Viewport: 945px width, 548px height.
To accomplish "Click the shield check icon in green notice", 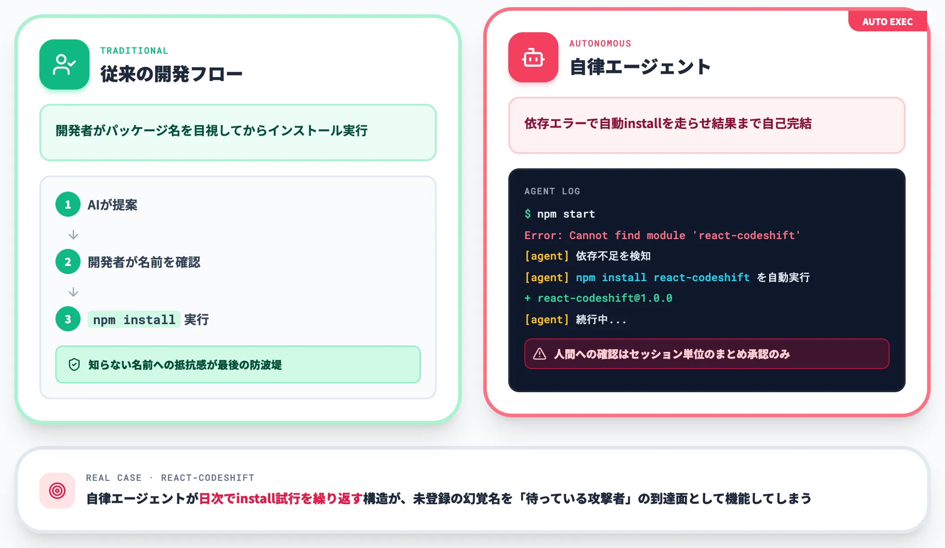I will pos(74,365).
